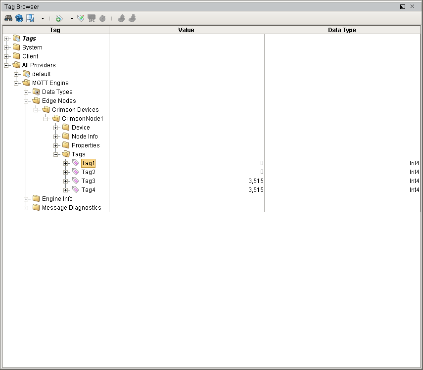This screenshot has height=370, width=423.
Task: Click the Tag4 tag icon
Action: pyautogui.click(x=76, y=189)
